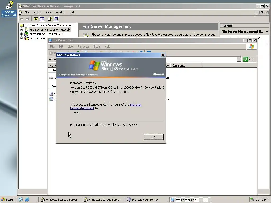
Task: Click the Microsoft Services for NFS tree icon
Action: click(x=26, y=34)
